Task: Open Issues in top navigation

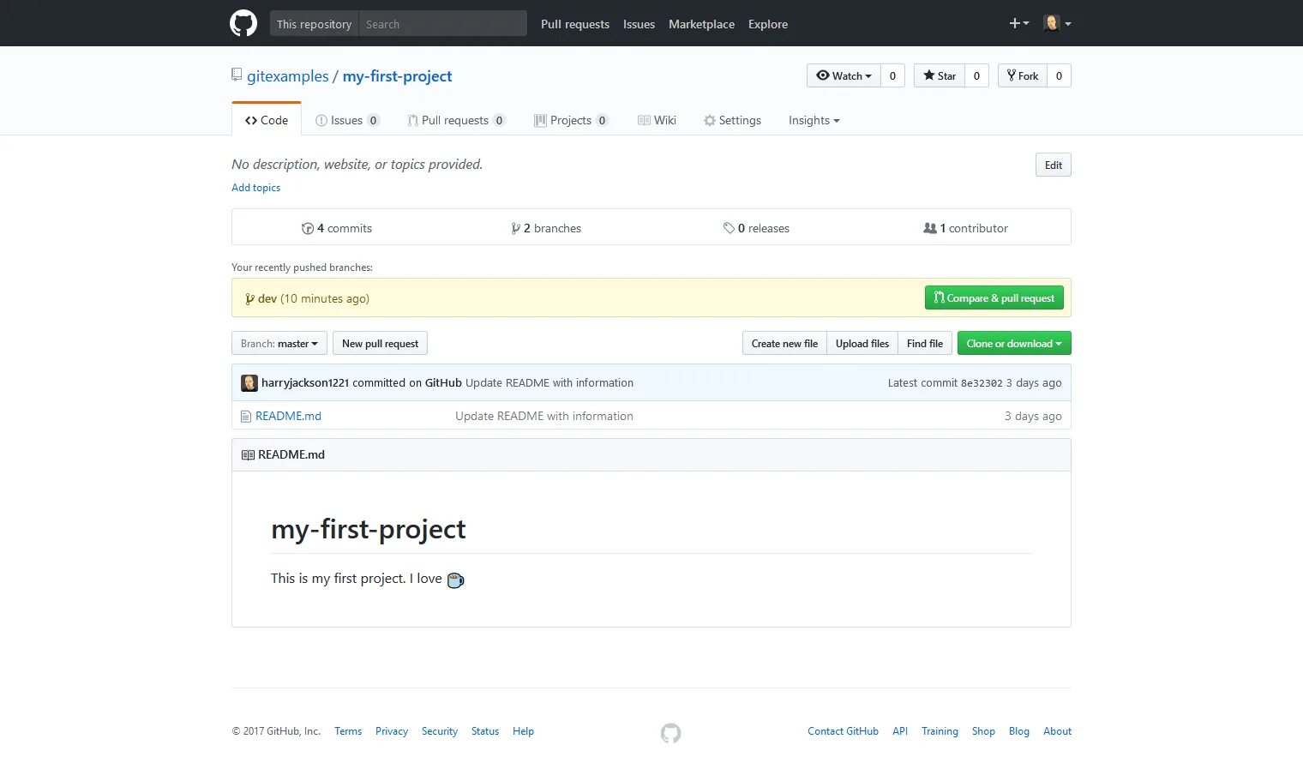Action: point(639,24)
